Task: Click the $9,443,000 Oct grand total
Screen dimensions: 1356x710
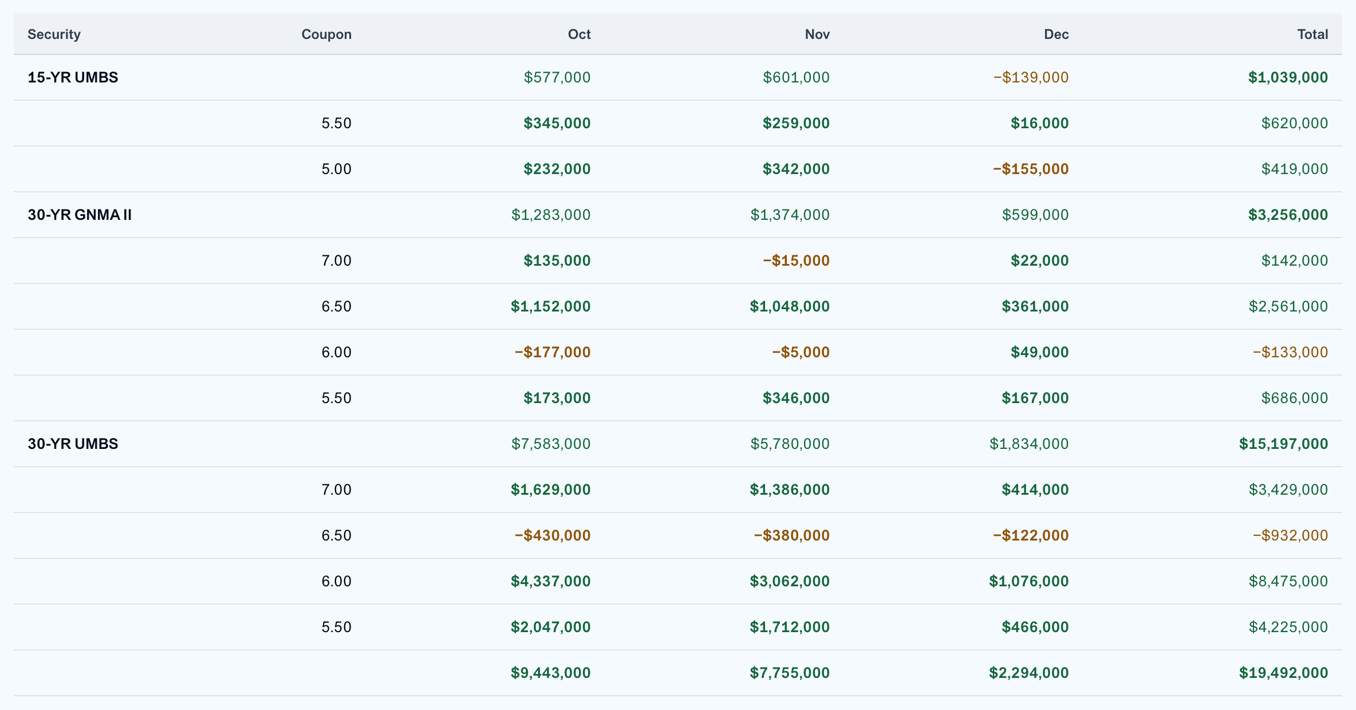Action: [x=550, y=673]
